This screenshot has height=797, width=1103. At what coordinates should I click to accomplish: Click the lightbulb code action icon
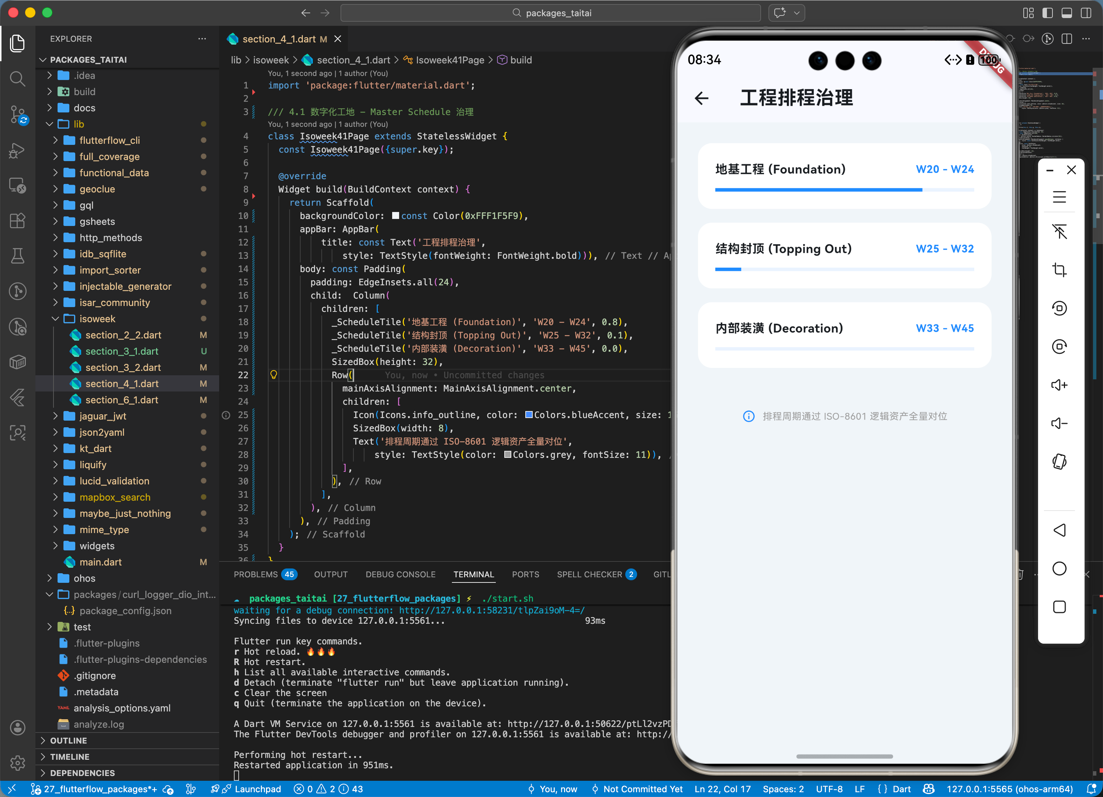[274, 375]
